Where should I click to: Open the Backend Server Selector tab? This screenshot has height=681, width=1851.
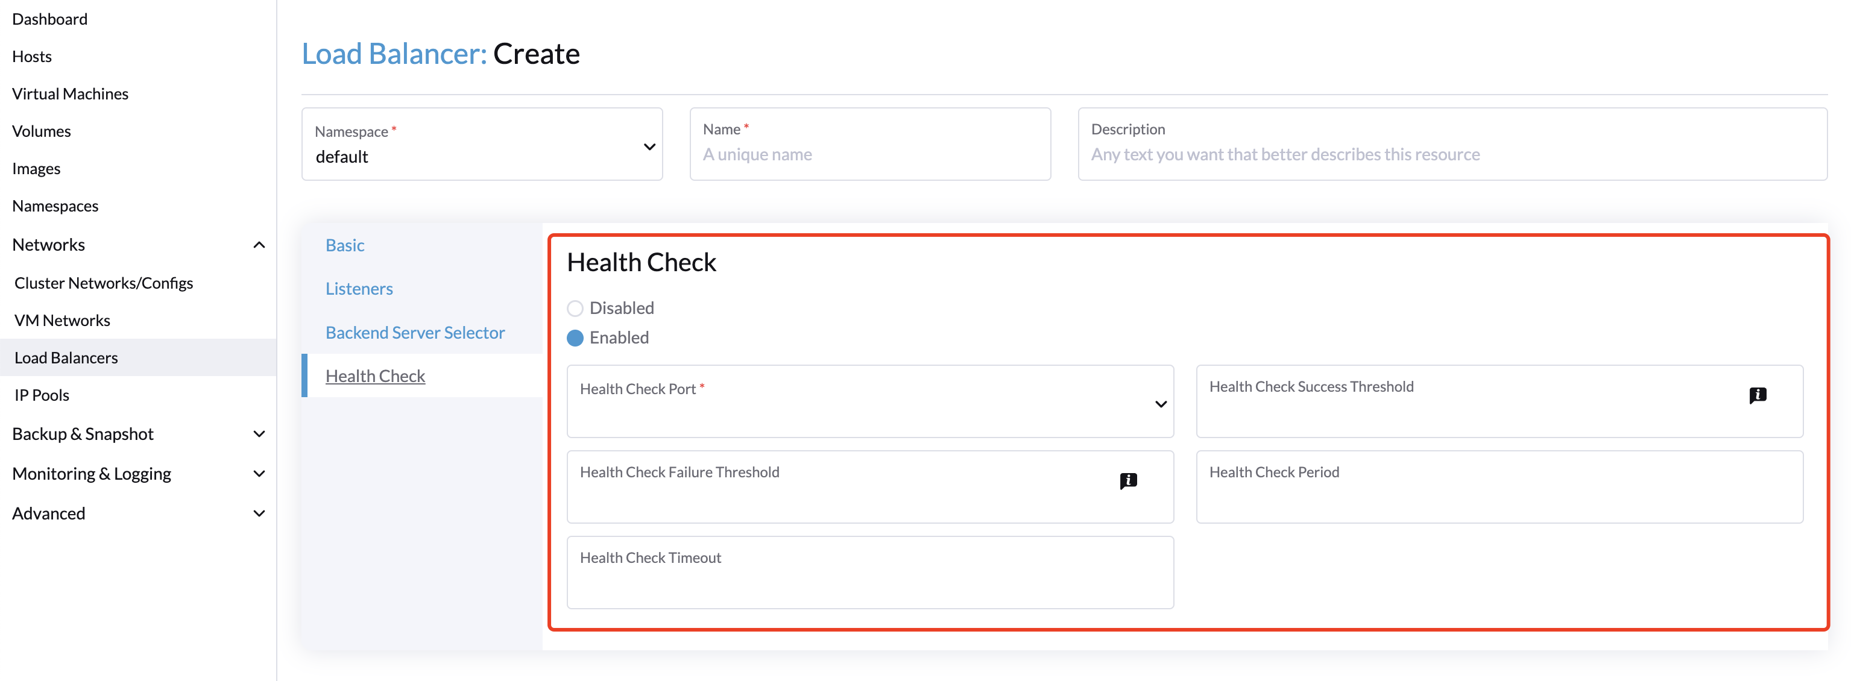(x=415, y=332)
